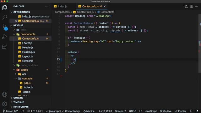This screenshot has width=201, height=113.
Task: Start Go Live server
Action: pos(166,111)
